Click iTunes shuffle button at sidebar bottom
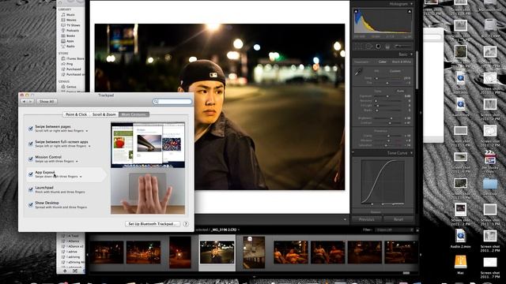Screen dimensions: 506x284 click(75, 271)
